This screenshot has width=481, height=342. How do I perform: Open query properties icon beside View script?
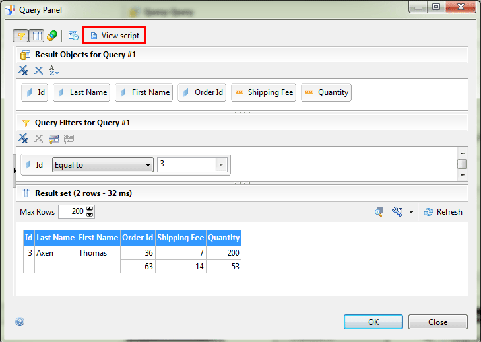tap(73, 36)
